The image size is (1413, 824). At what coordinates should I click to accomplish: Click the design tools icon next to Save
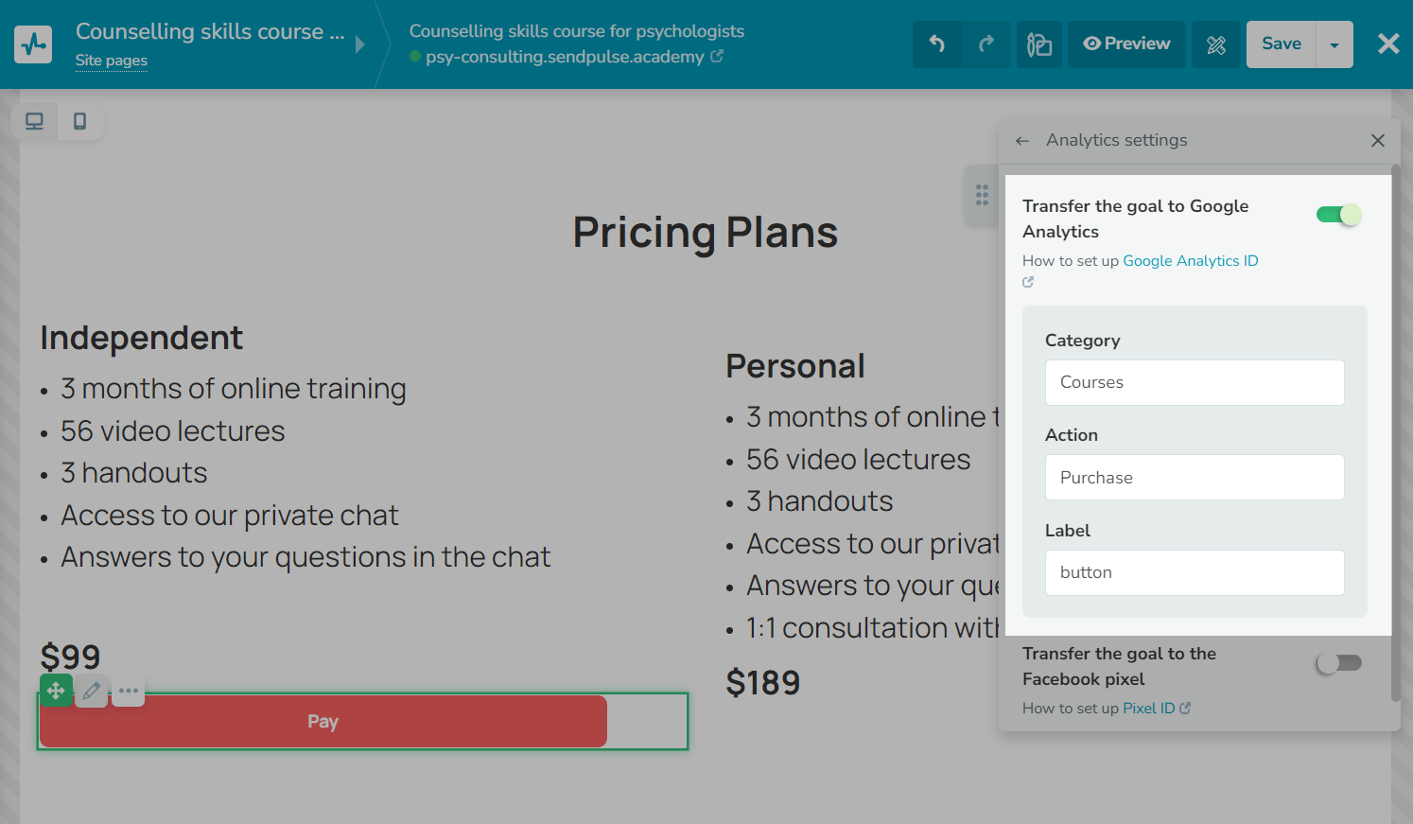point(1216,44)
